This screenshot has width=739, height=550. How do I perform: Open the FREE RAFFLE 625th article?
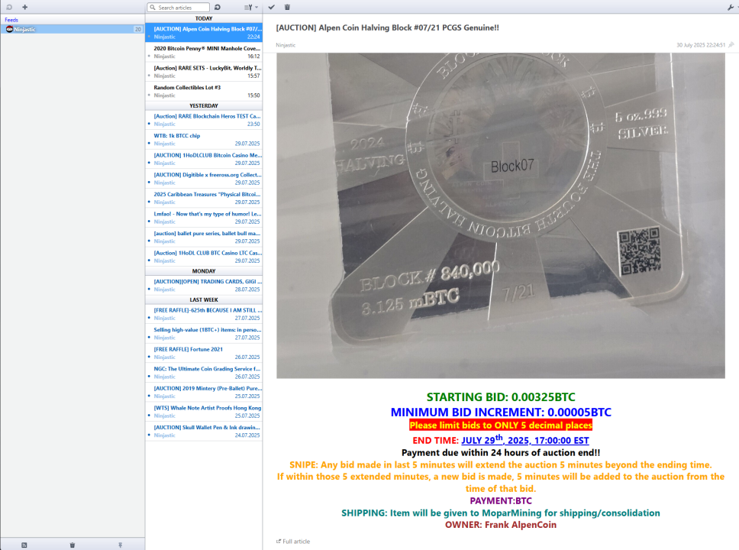(204, 314)
